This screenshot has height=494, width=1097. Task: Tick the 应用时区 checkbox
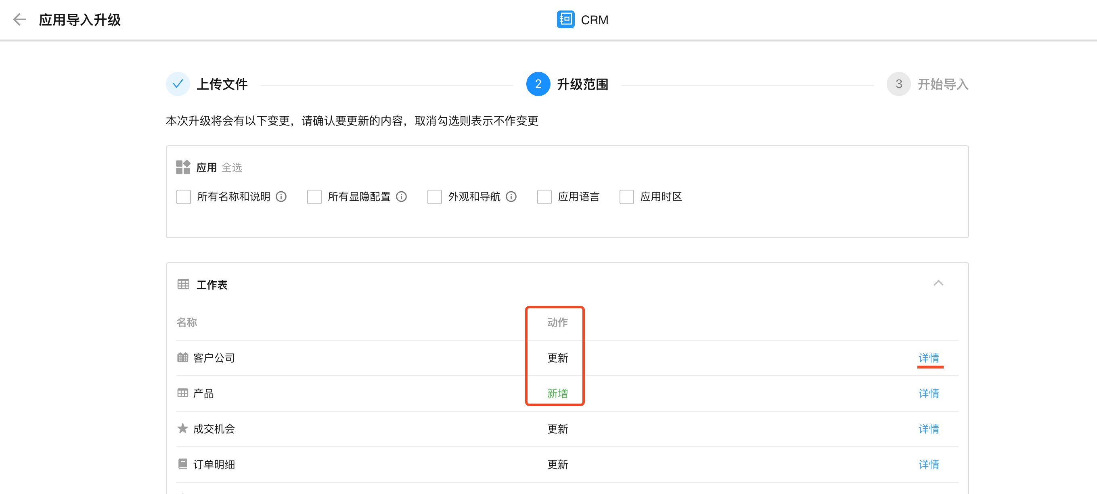pos(626,197)
